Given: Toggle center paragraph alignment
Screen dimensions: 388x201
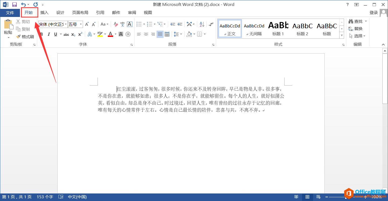Looking at the screenshot, I should (x=146, y=34).
